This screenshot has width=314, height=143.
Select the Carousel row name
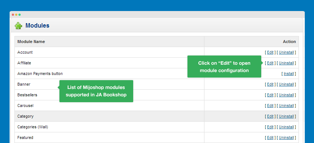pos(25,106)
